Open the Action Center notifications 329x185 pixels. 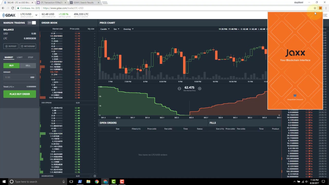click(323, 182)
